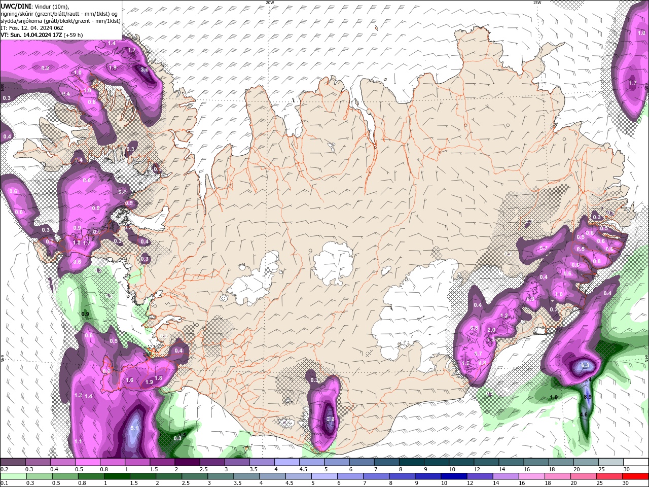The height and width of the screenshot is (487, 649).
Task: Pick the magenta snow swatch between 0.5 and 0.8
Action: [x=87, y=462]
